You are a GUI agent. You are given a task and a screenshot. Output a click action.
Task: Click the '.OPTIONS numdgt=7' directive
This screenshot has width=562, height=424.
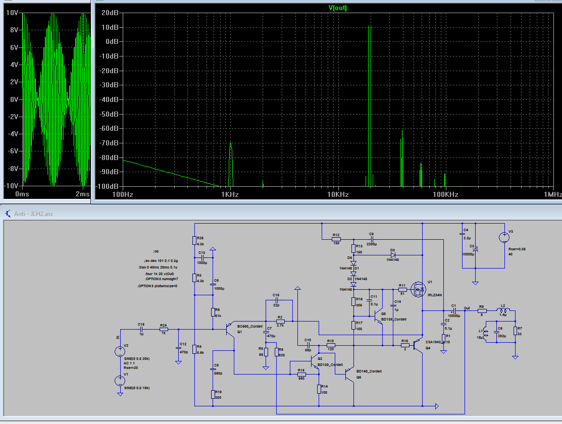[161, 279]
